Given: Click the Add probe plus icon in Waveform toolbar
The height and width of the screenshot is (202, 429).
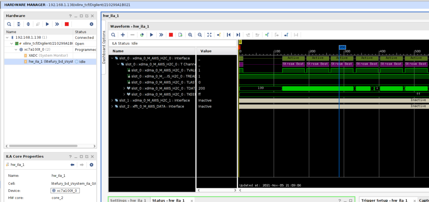Looking at the screenshot, I should pyautogui.click(x=123, y=35).
